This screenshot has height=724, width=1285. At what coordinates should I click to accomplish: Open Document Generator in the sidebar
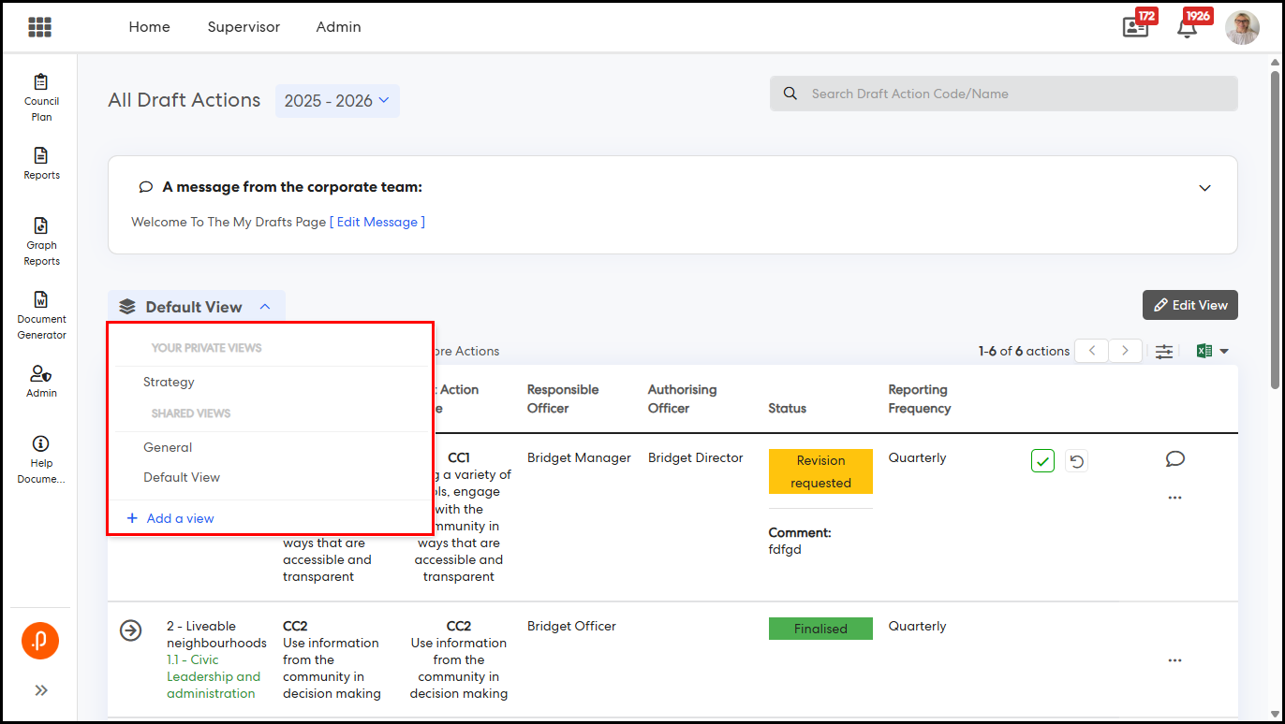click(x=41, y=315)
